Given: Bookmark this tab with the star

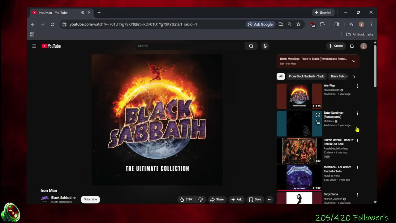Looking at the screenshot, I should point(298,24).
